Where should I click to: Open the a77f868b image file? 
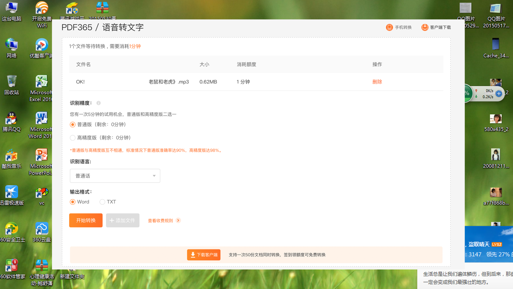click(x=496, y=196)
